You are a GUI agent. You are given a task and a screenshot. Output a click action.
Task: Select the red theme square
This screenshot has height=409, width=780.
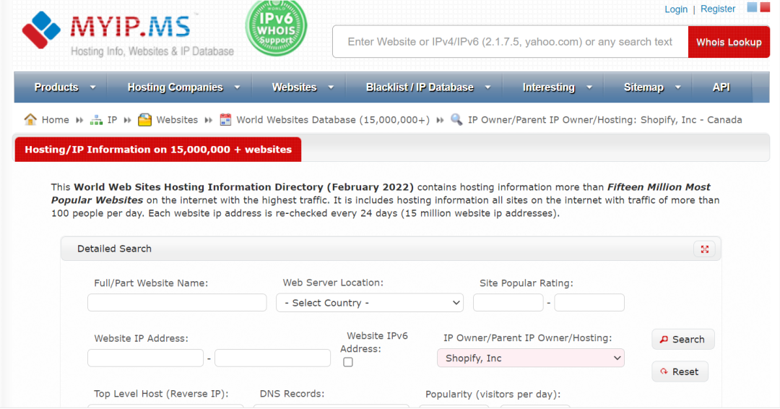coord(765,7)
